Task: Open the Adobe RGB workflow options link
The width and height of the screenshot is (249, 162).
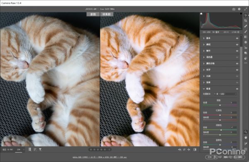Action: point(100,157)
